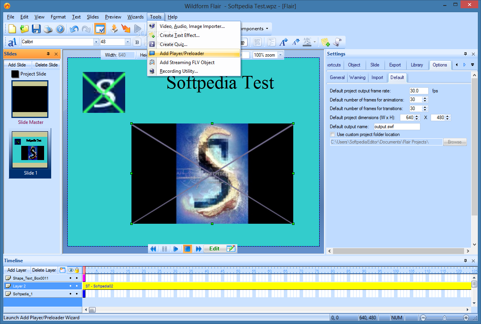Open the font name dropdown
481x324 pixels.
96,42
